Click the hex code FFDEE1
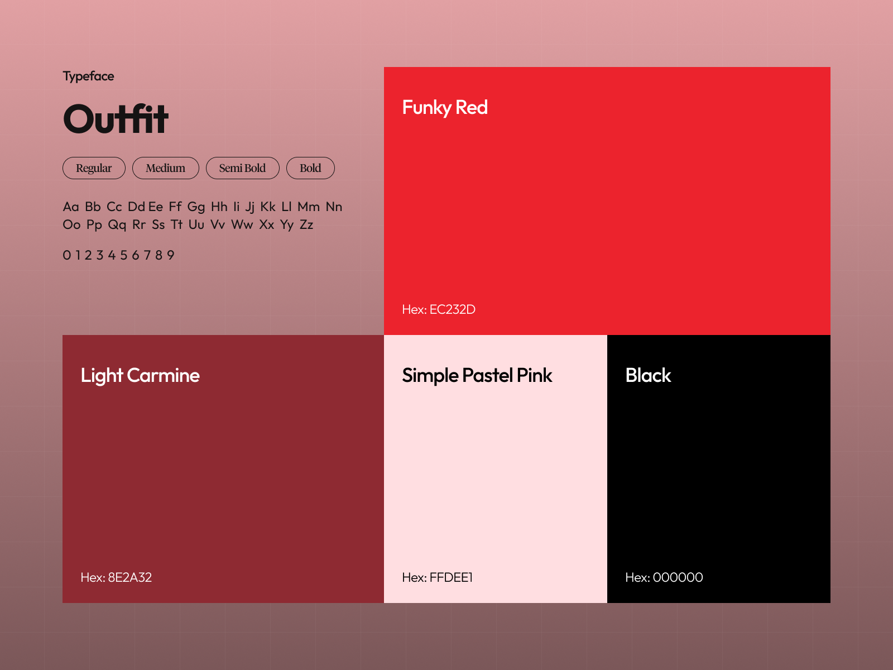Viewport: 893px width, 670px height. (x=438, y=578)
